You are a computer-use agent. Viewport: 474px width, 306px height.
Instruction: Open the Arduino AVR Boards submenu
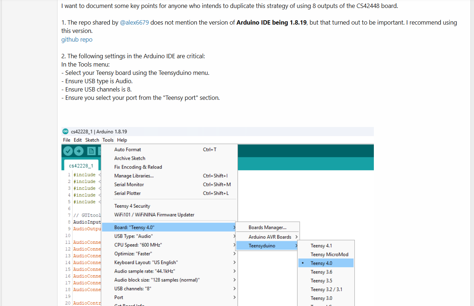(x=270, y=237)
